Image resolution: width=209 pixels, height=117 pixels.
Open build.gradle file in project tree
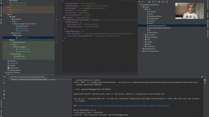click(x=14, y=63)
